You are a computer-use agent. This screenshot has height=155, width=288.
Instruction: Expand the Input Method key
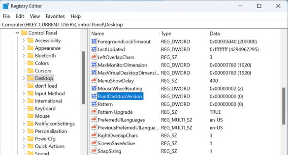(24, 93)
